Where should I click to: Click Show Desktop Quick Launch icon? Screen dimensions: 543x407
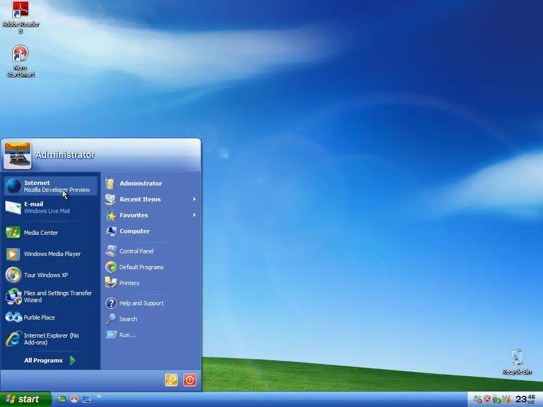coord(86,400)
